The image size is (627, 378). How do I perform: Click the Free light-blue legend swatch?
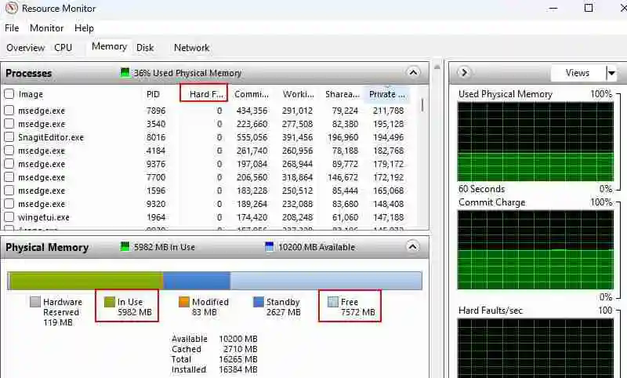click(332, 302)
